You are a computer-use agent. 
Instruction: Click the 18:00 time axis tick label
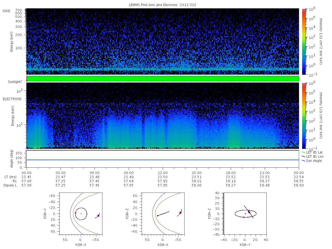(x=231, y=172)
